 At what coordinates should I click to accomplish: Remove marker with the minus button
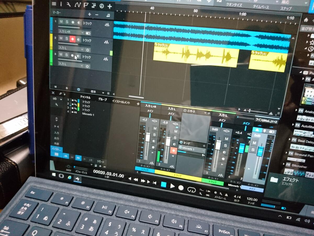tap(97, 15)
